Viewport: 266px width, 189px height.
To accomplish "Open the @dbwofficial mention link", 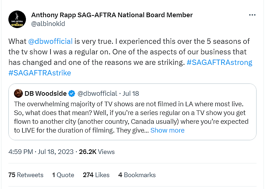I will 50,41.
